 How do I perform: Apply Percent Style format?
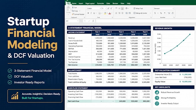pos(161,13)
